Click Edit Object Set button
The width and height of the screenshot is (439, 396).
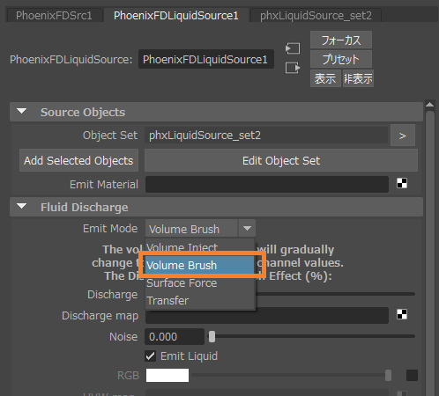pyautogui.click(x=281, y=160)
